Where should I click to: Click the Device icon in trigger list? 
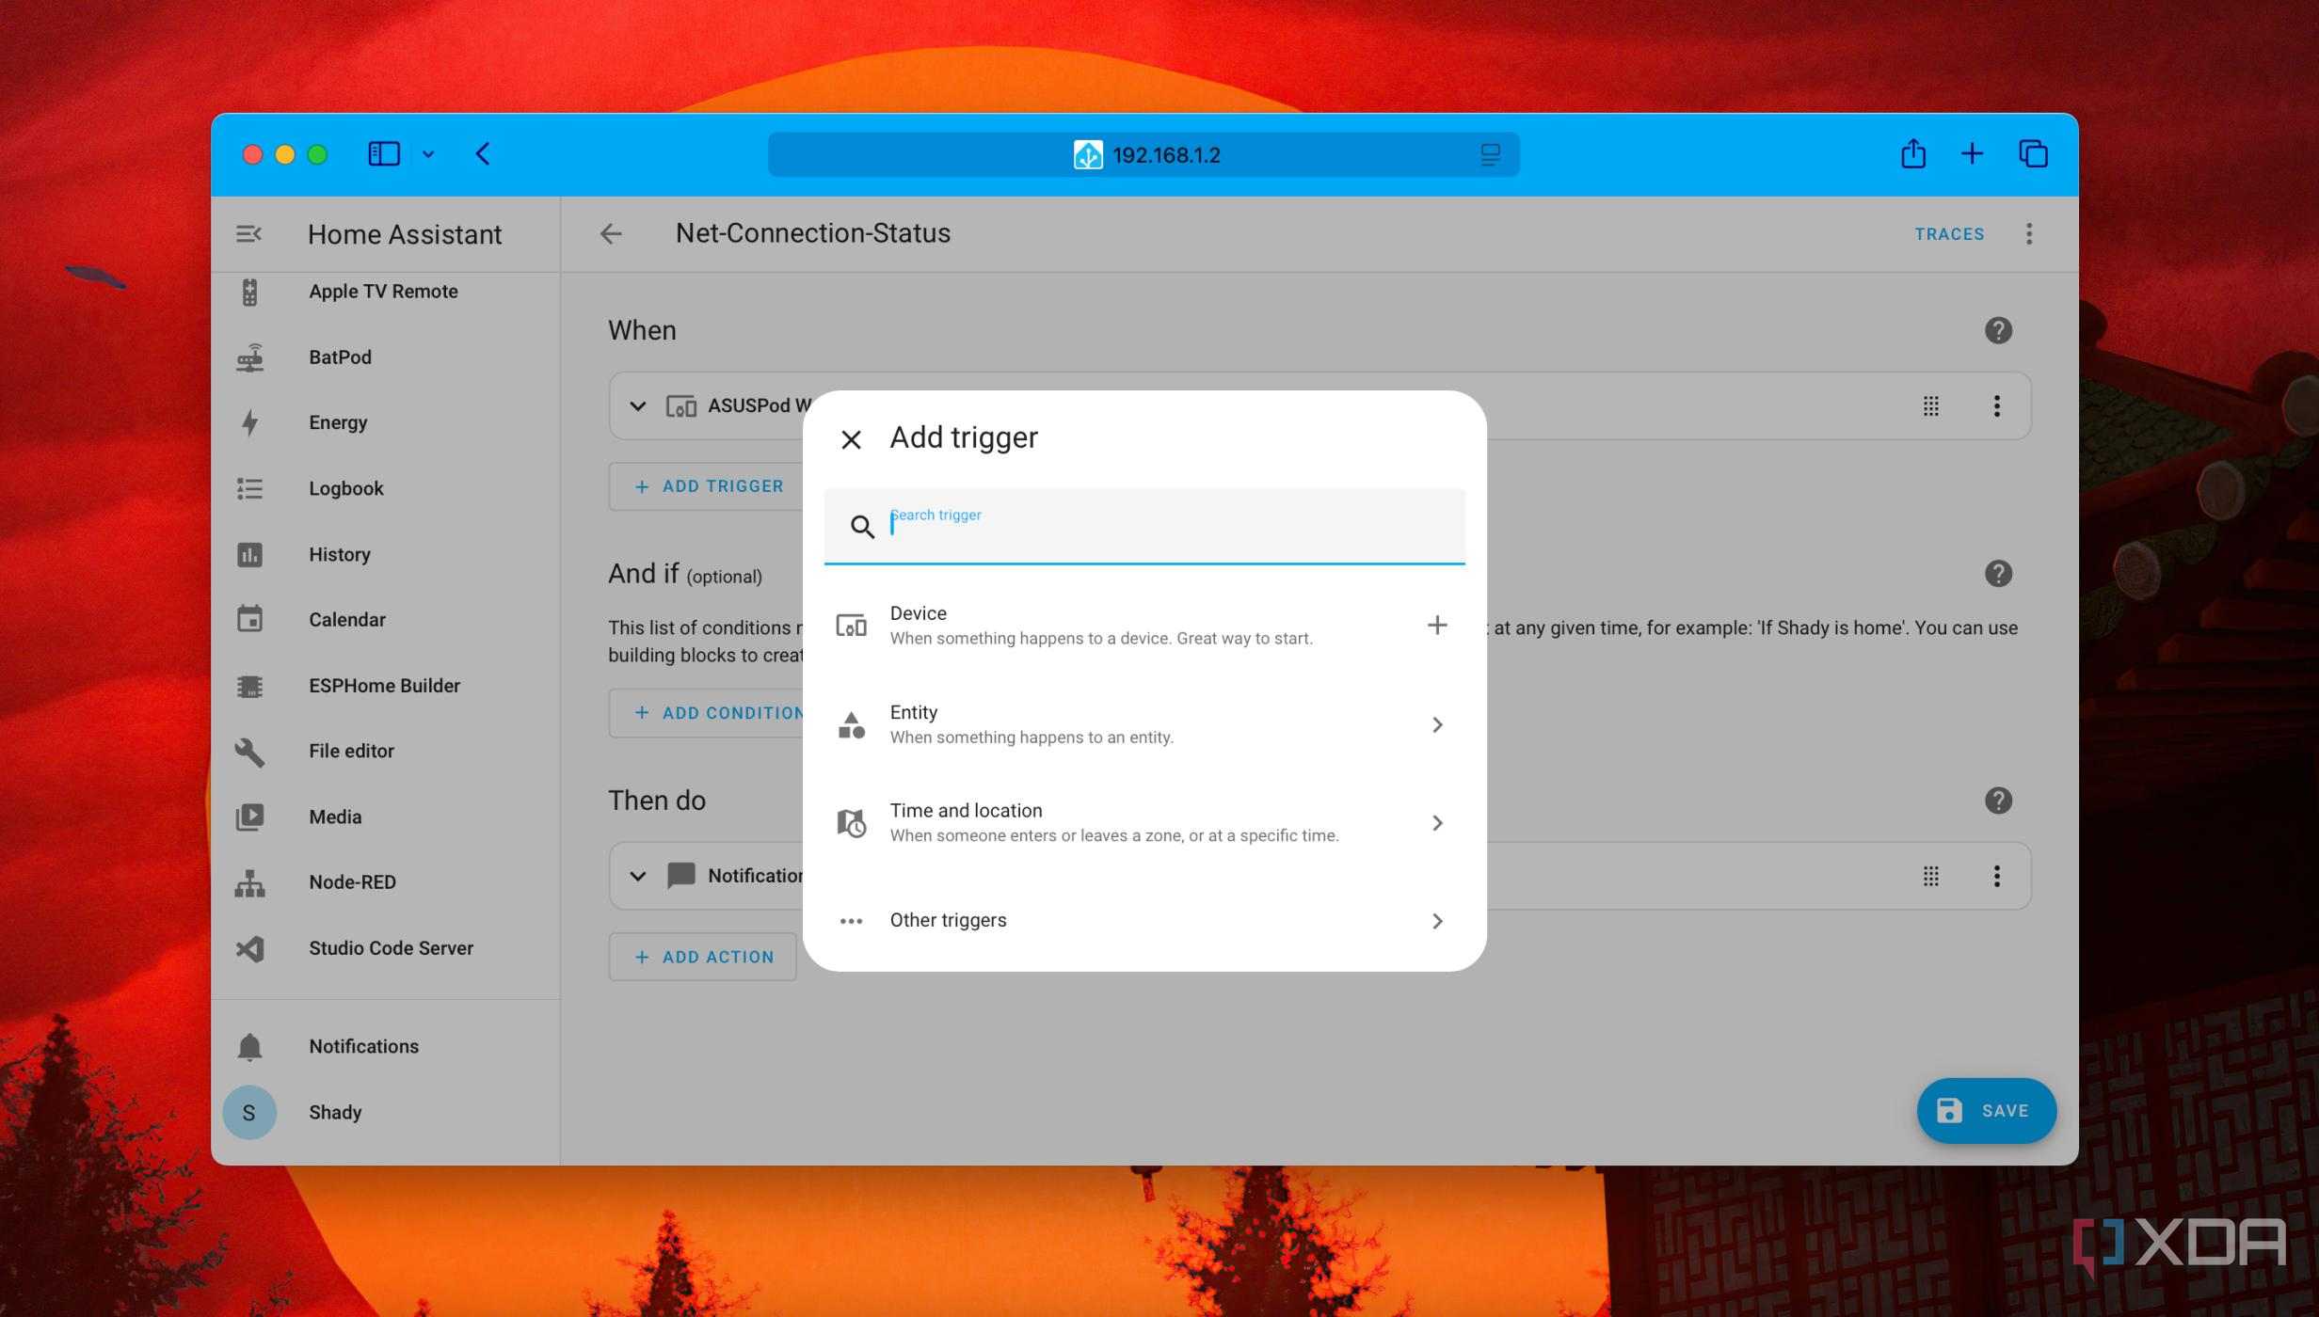tap(851, 626)
